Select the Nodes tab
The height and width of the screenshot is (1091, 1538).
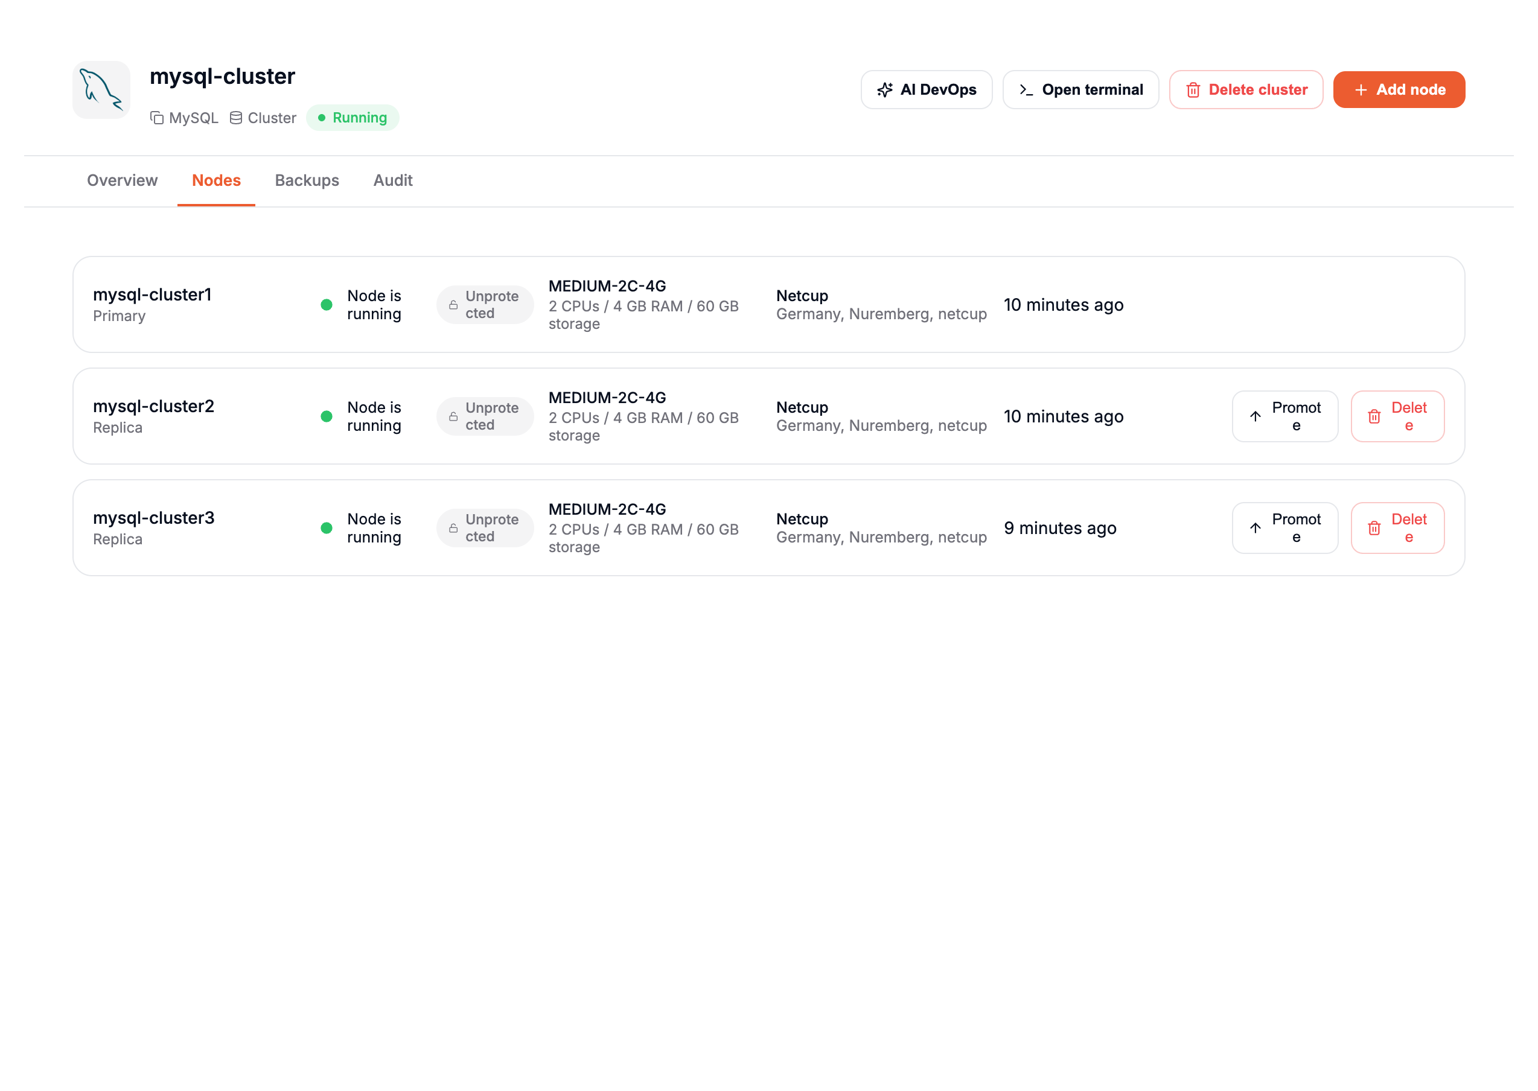(x=216, y=180)
